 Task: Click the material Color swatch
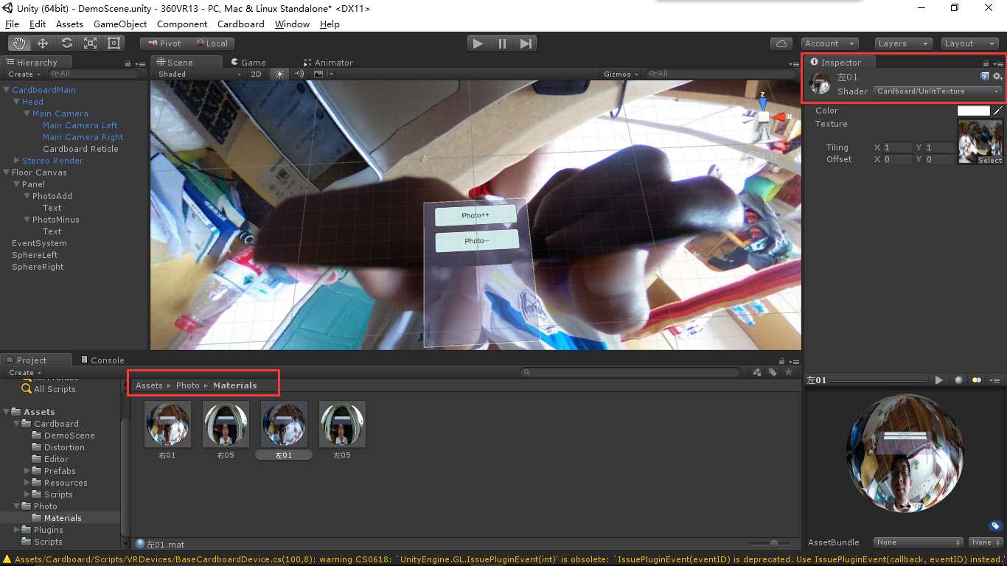pos(973,111)
